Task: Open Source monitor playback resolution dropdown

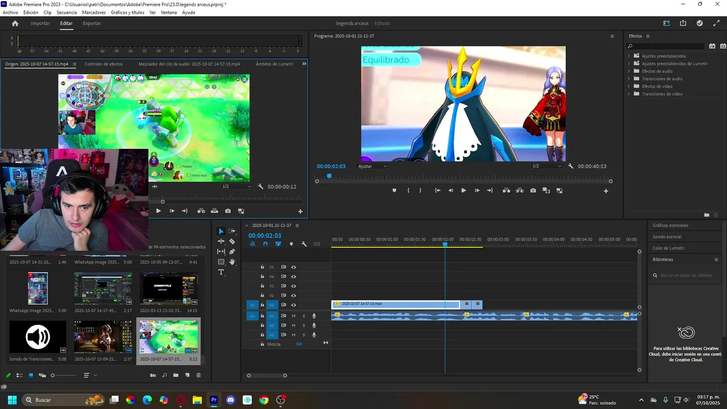Action: (x=236, y=186)
